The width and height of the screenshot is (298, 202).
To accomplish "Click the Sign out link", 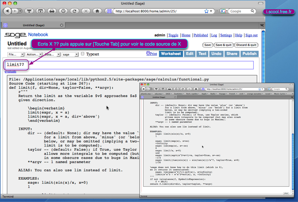I will 251,35.
